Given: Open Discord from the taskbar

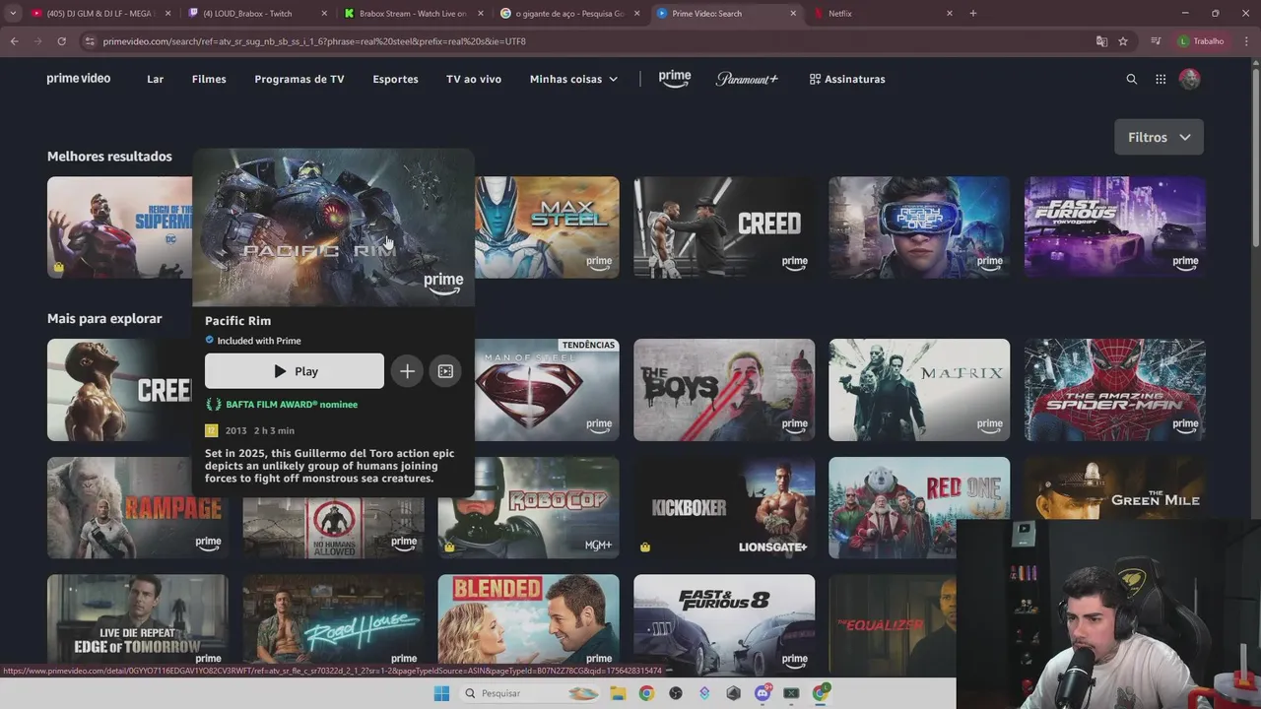Looking at the screenshot, I should coord(763,693).
